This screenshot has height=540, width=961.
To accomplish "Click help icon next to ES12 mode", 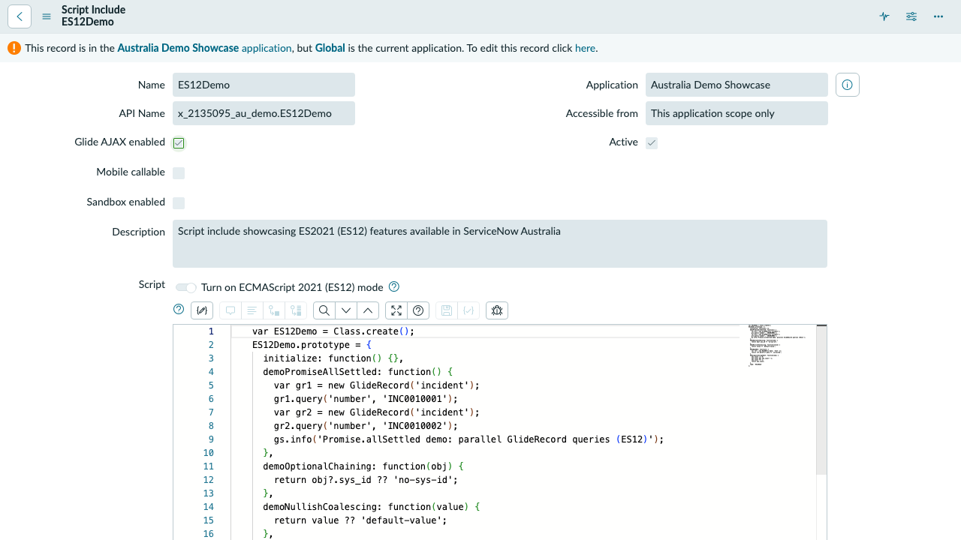I will [x=394, y=286].
